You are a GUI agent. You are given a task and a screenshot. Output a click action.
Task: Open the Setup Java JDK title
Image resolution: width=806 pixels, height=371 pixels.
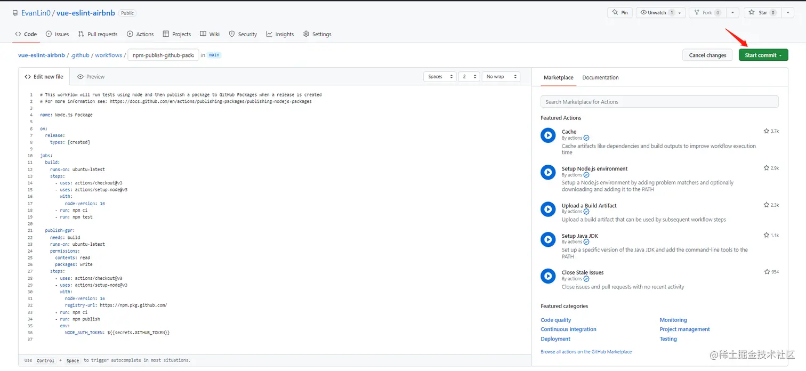580,236
